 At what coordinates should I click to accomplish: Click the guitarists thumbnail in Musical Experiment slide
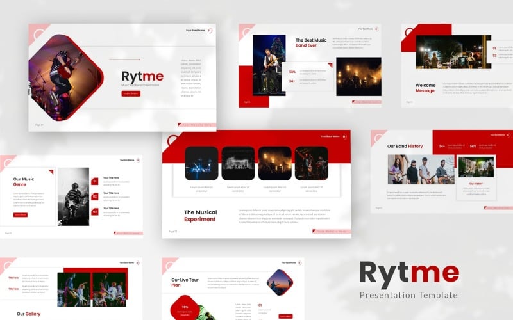tap(312, 164)
